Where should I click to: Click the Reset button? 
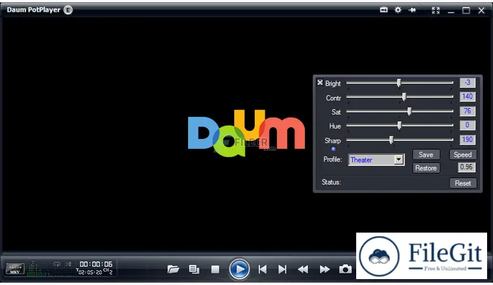pyautogui.click(x=463, y=183)
